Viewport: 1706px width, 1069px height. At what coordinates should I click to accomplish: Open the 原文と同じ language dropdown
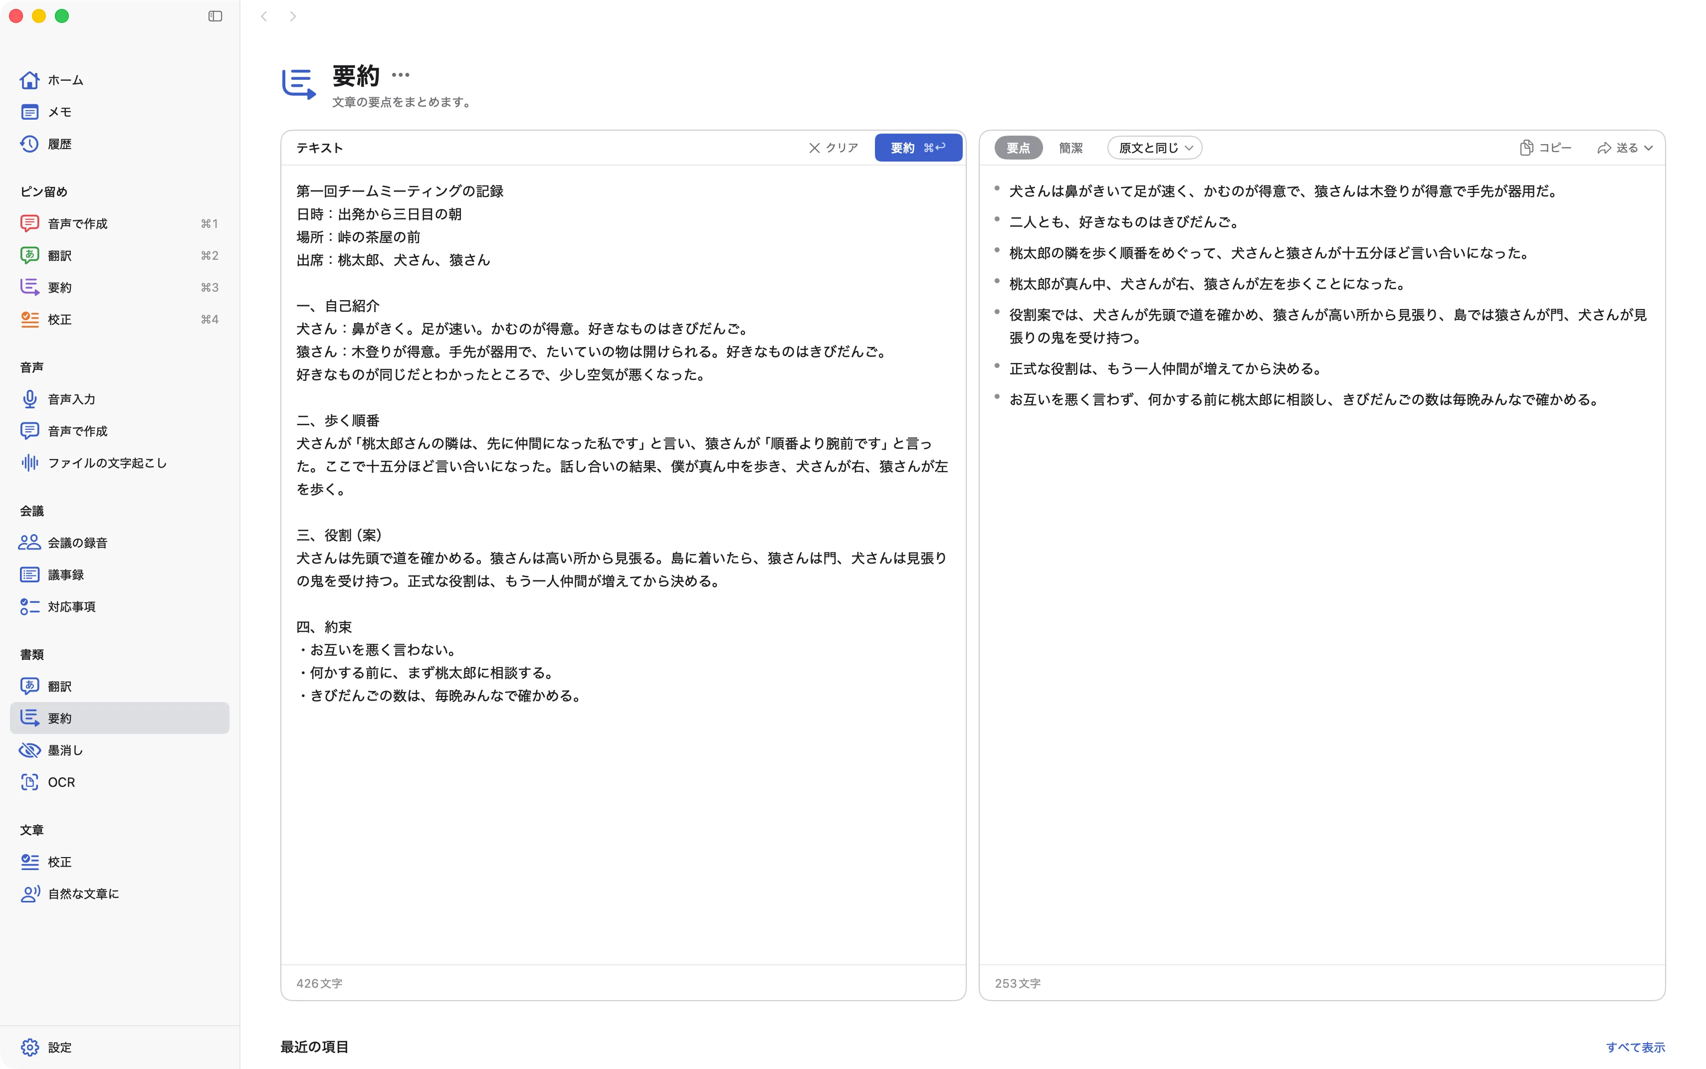click(x=1154, y=148)
